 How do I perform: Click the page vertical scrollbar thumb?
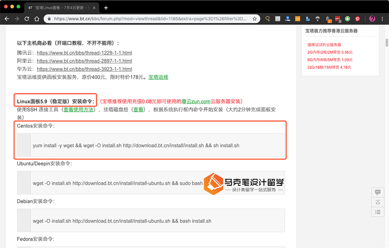pyautogui.click(x=387, y=42)
